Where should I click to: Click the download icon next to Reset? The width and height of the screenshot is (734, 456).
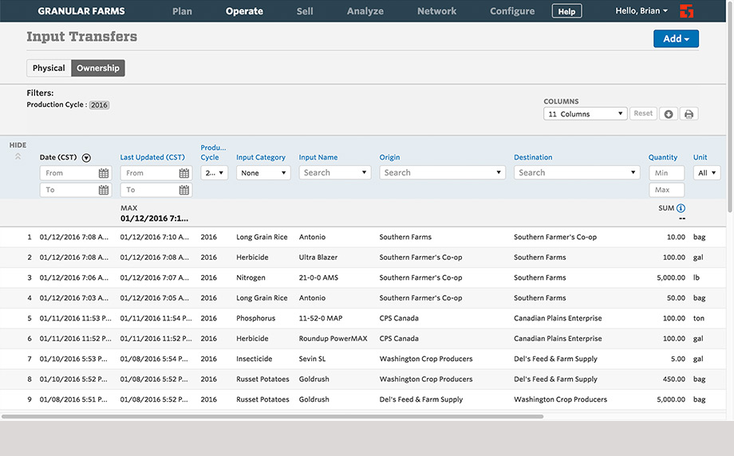click(669, 114)
